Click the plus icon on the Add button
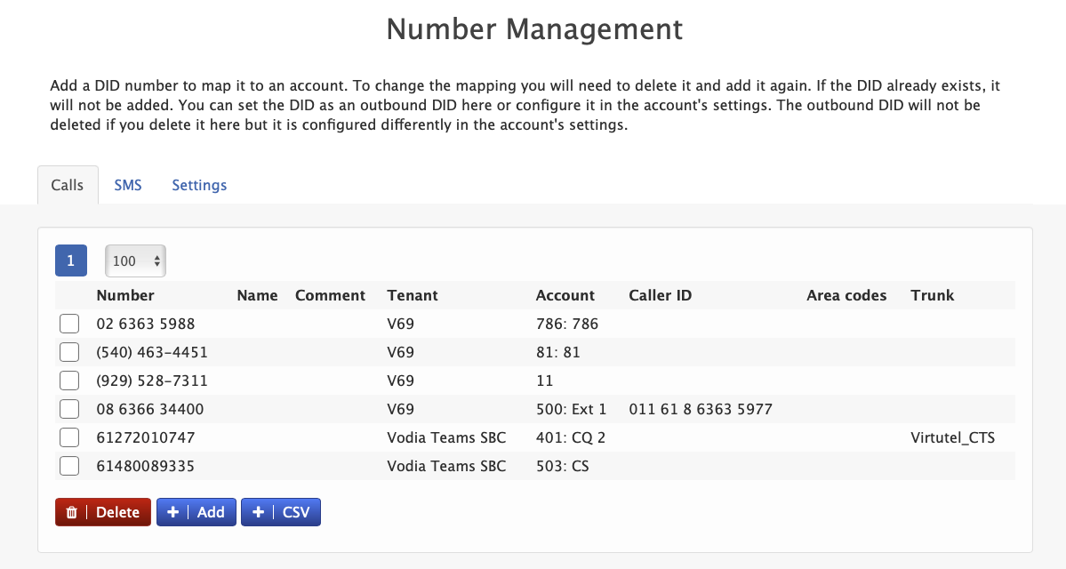 coord(172,512)
